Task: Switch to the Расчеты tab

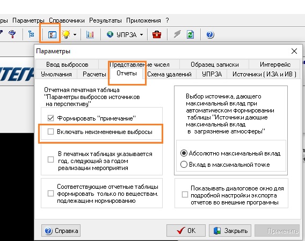Action: point(95,74)
